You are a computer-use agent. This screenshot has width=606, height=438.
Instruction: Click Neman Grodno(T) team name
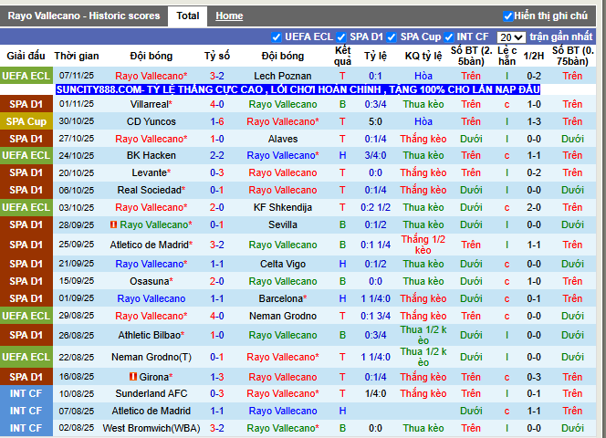151,357
